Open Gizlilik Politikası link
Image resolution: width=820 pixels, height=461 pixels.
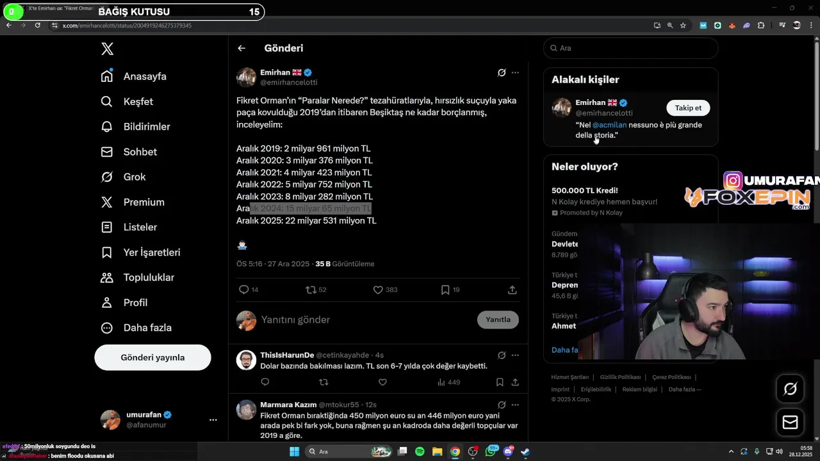click(x=620, y=378)
